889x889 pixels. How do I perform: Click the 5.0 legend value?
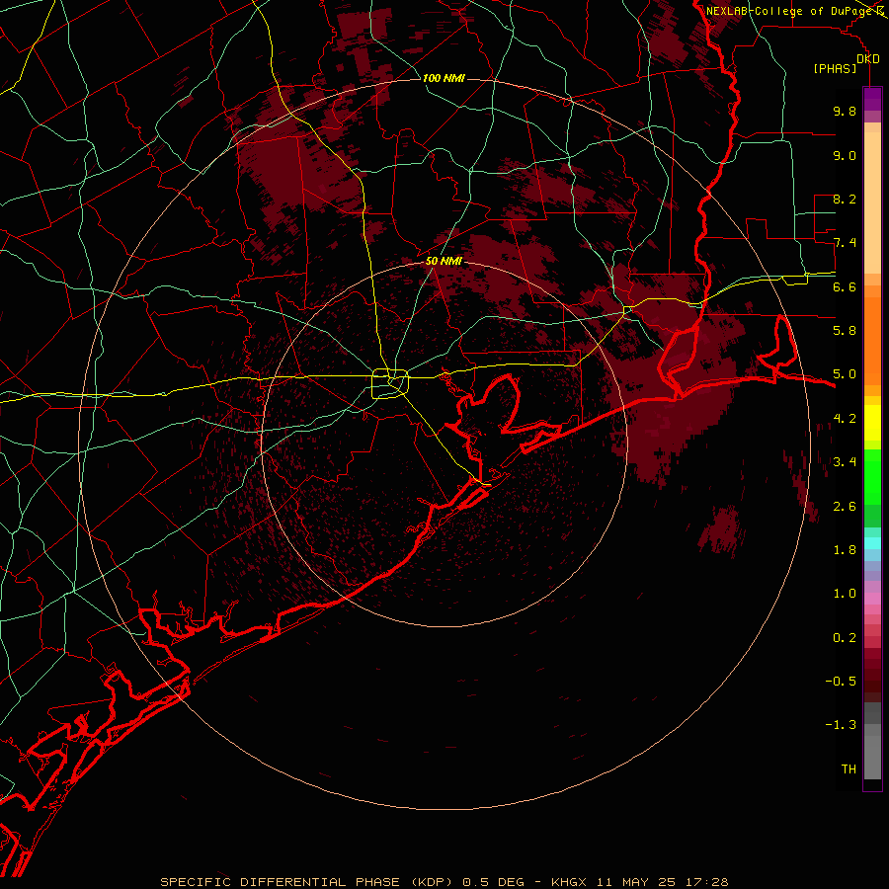[845, 374]
